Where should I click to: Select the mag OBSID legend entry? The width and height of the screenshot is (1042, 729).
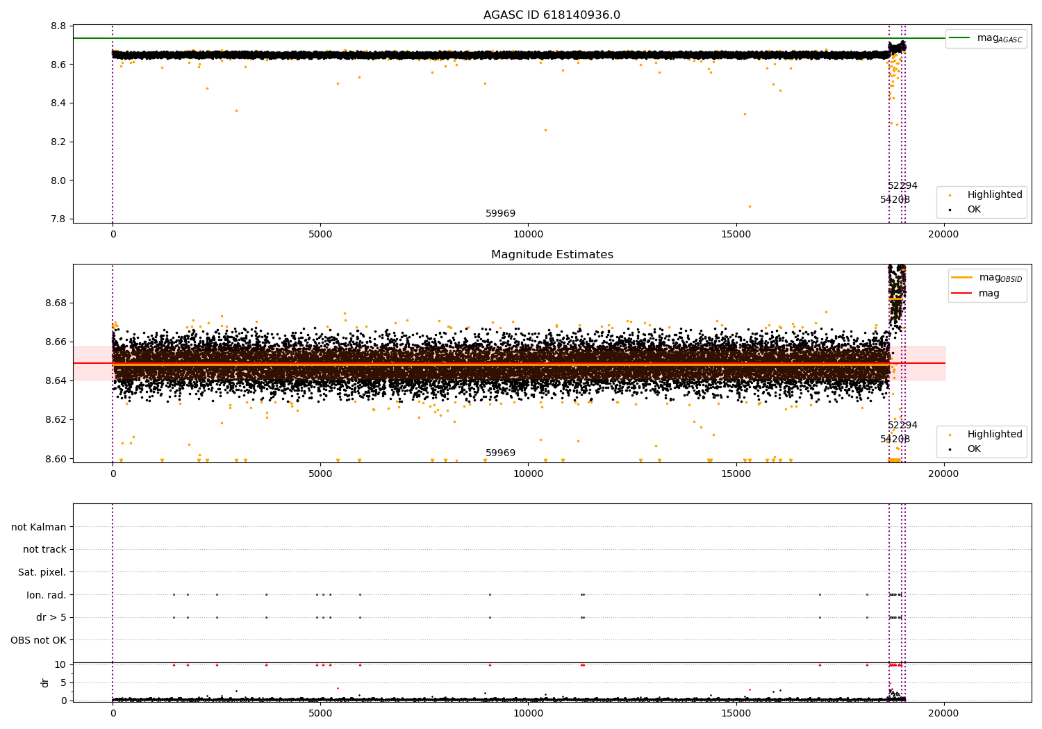click(x=987, y=278)
